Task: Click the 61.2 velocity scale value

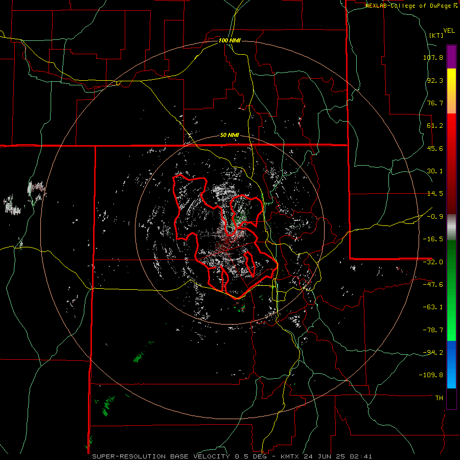Action: click(435, 126)
